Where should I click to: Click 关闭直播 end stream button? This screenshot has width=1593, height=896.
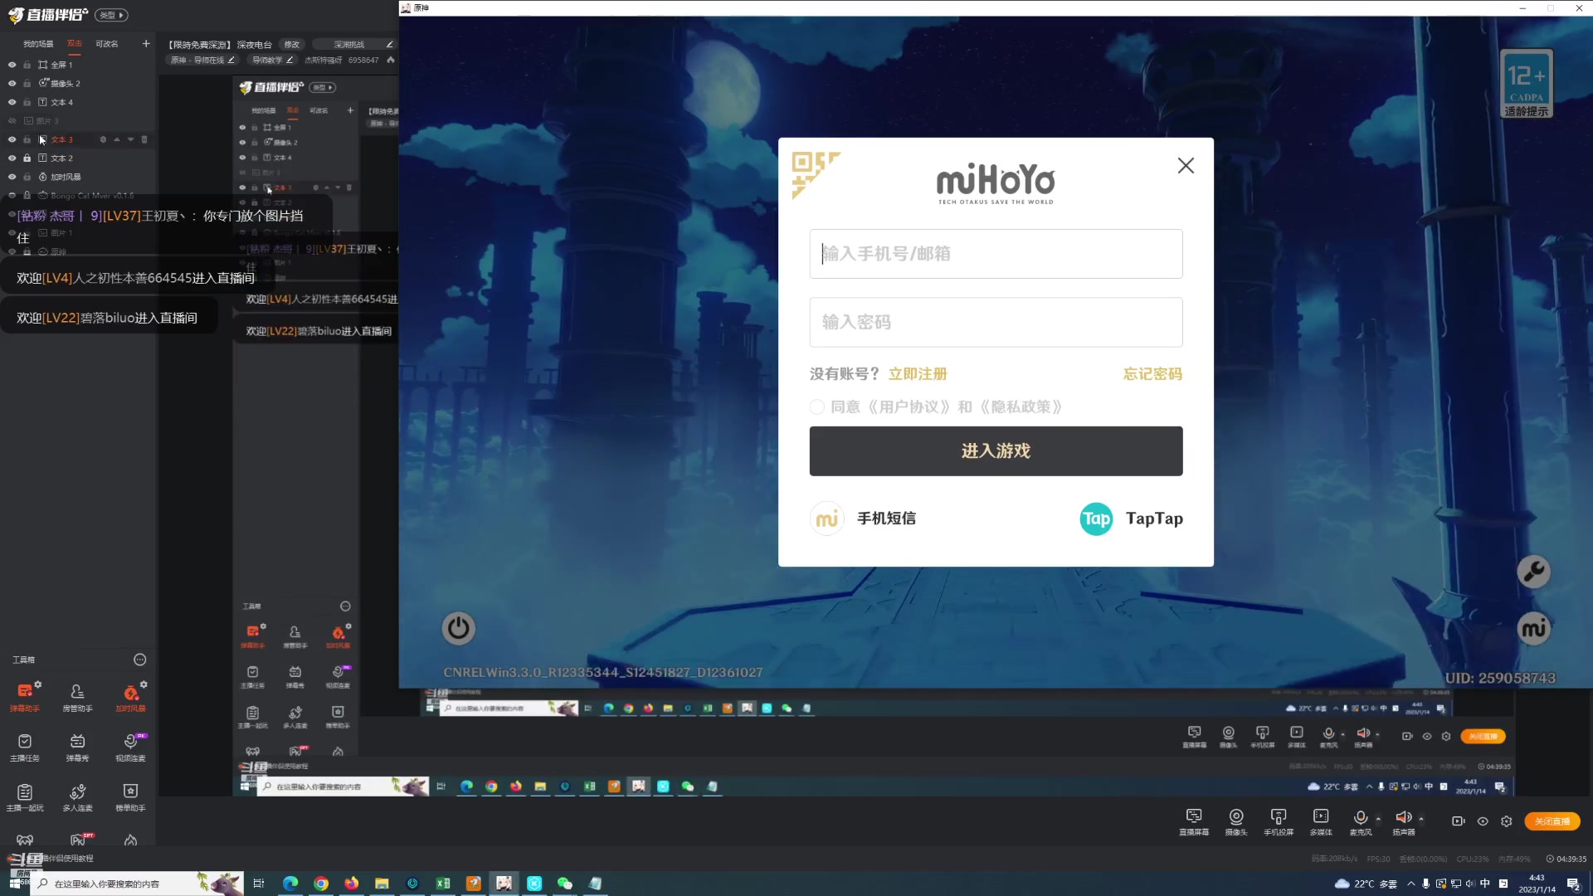click(x=1552, y=821)
